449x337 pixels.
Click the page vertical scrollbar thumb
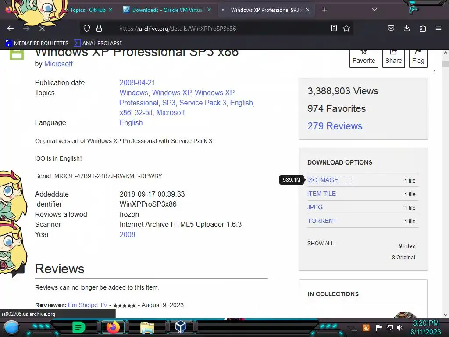(x=445, y=64)
